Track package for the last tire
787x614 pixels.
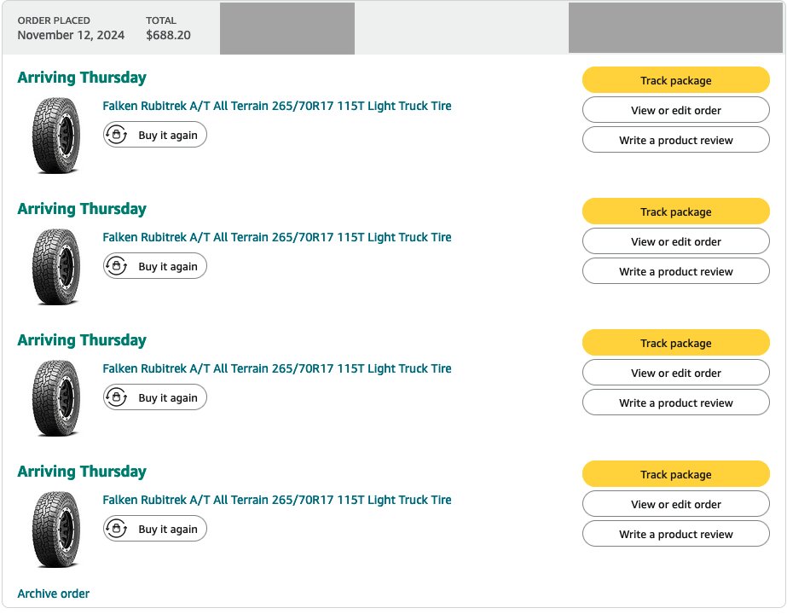pos(675,474)
